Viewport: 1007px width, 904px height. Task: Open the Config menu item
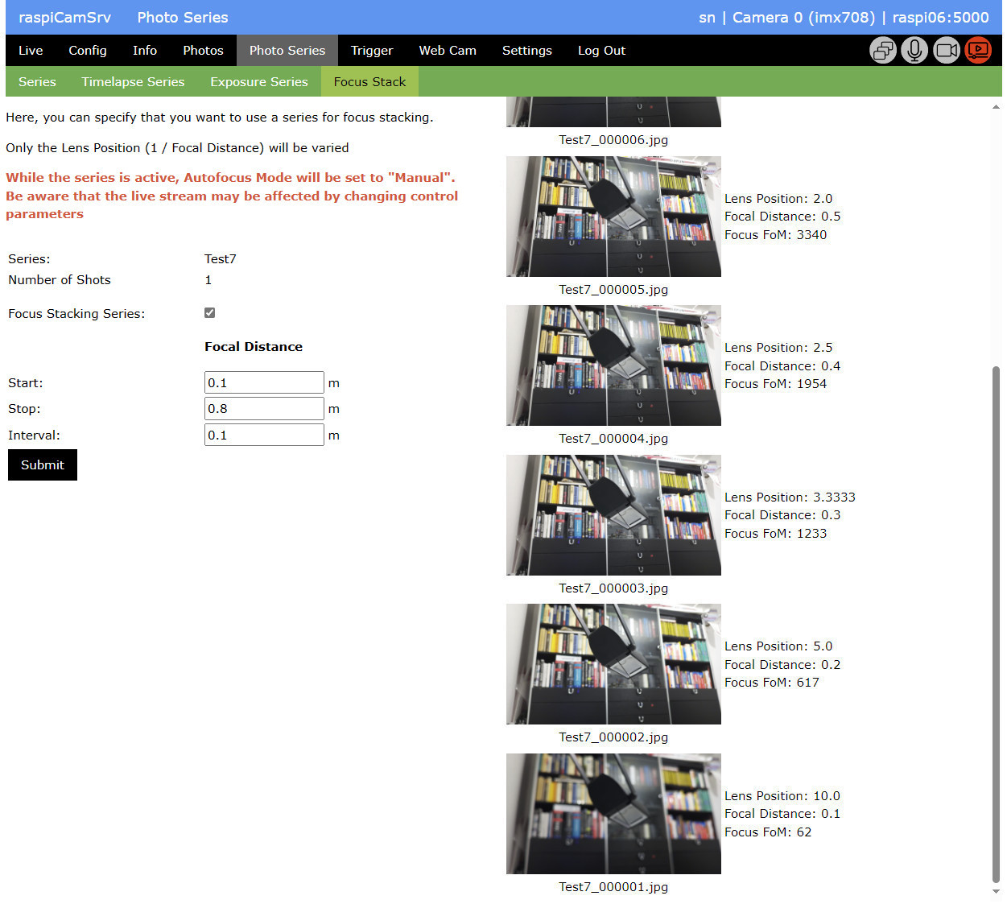click(87, 51)
